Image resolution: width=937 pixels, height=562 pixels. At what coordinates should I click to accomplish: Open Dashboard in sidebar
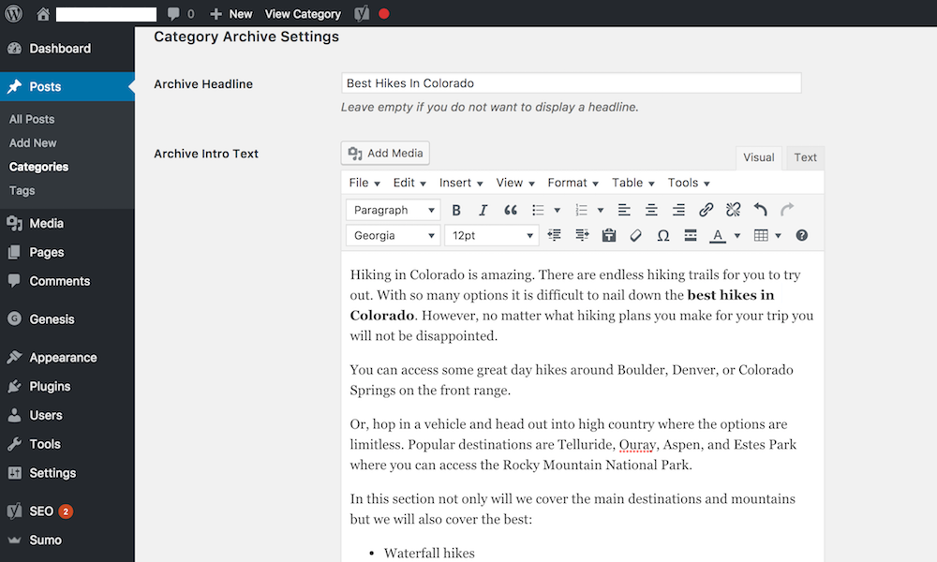[x=67, y=49]
